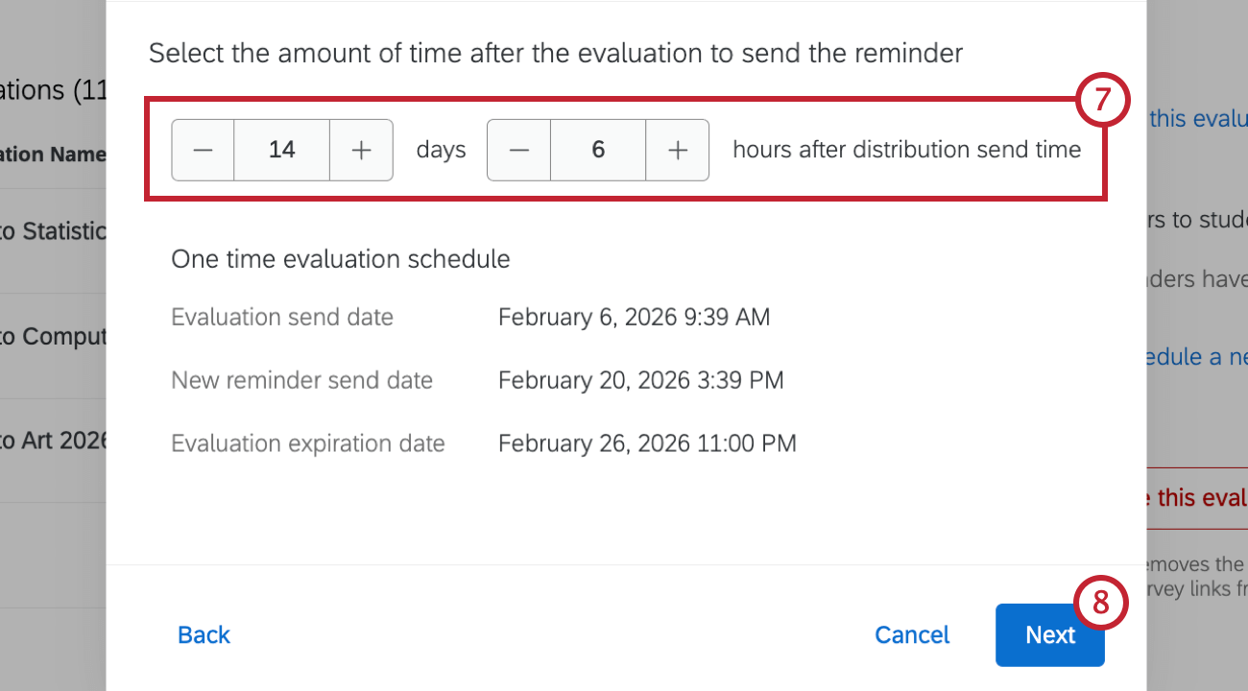The width and height of the screenshot is (1248, 691).
Task: Cancel the reminder schedule dialog
Action: (x=911, y=634)
